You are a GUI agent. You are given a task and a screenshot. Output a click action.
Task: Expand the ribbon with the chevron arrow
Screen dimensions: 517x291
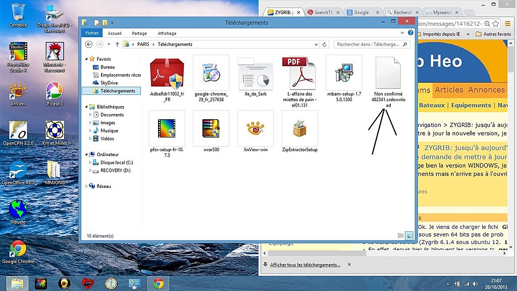point(402,33)
